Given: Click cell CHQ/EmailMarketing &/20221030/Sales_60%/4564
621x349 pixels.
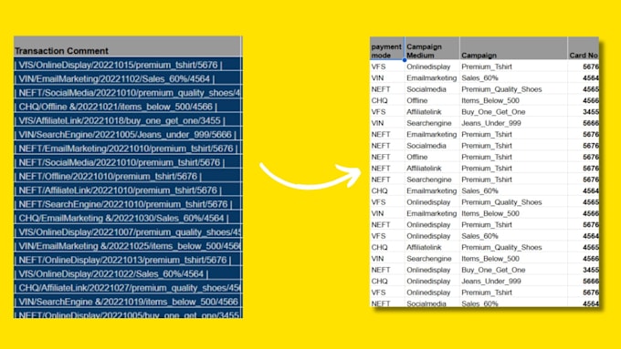Looking at the screenshot, I should (128, 218).
